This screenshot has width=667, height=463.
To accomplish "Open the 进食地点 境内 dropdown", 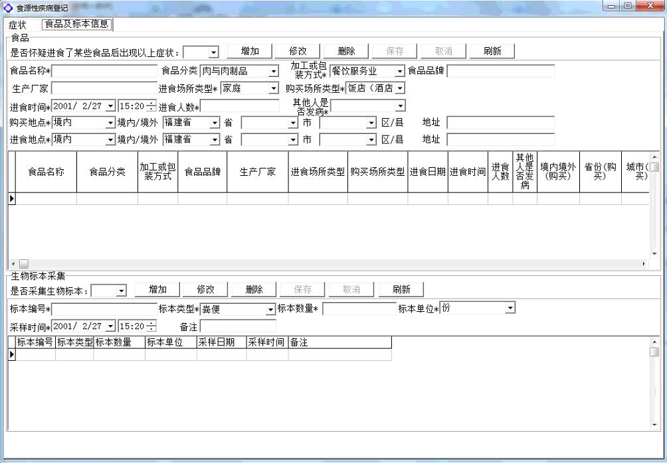I will (x=110, y=140).
